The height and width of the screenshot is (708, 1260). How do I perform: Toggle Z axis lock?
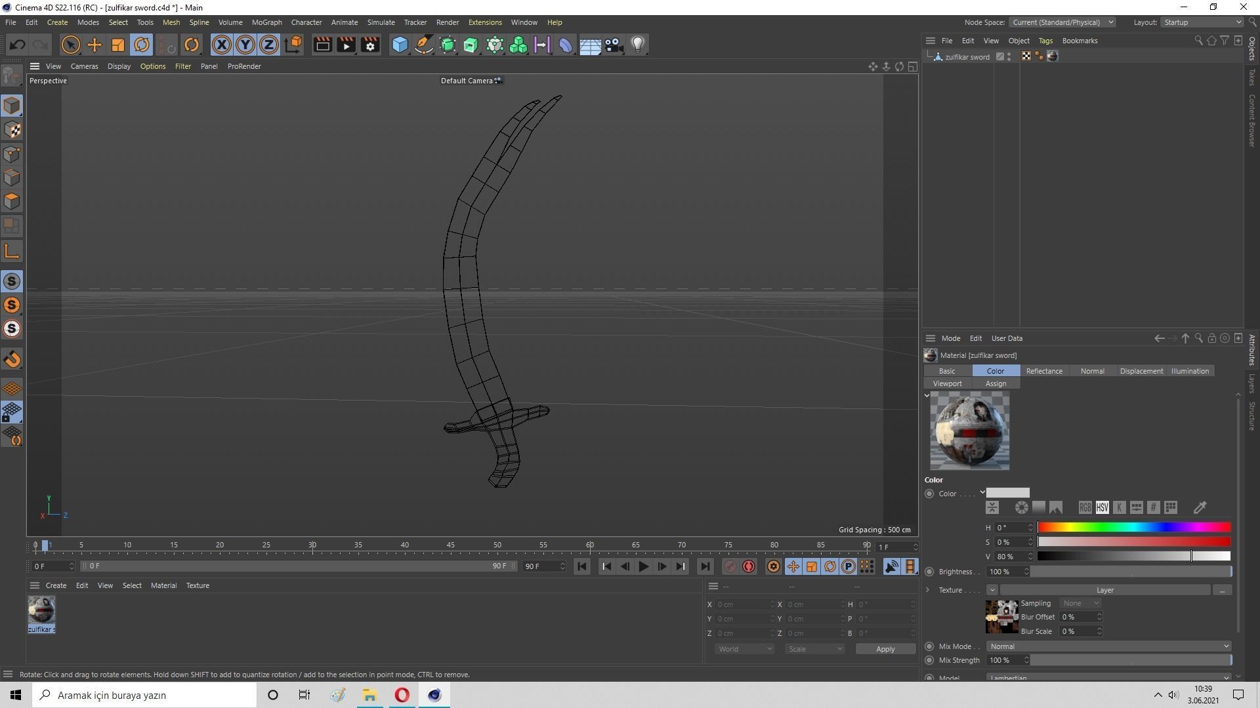[269, 45]
